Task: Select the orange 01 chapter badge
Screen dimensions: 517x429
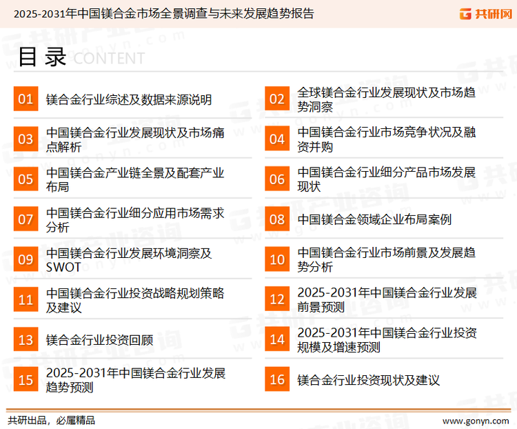Action: click(x=26, y=99)
